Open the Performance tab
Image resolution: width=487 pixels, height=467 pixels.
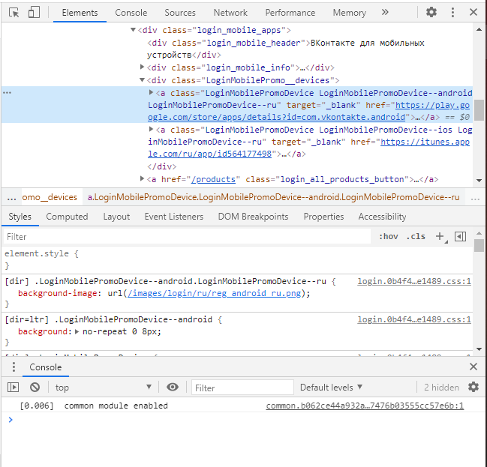[x=290, y=13]
